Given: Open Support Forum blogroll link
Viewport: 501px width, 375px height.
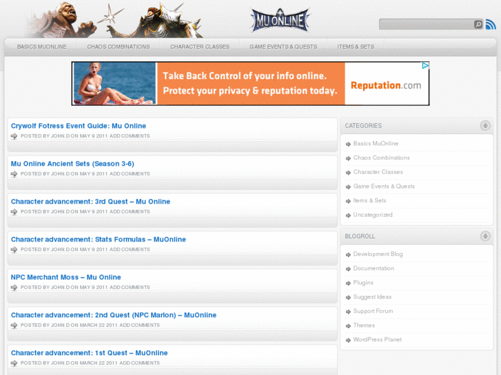Looking at the screenshot, I should click(x=373, y=311).
